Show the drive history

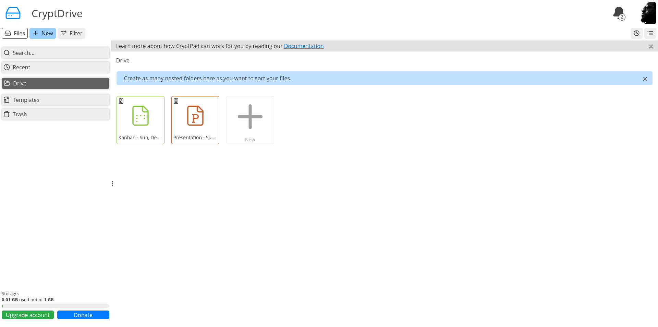coord(636,33)
